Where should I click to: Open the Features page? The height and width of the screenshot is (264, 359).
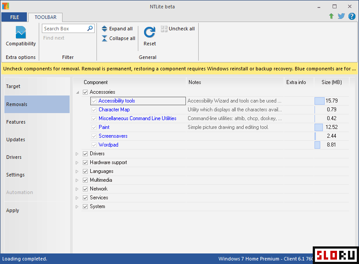coord(37,122)
